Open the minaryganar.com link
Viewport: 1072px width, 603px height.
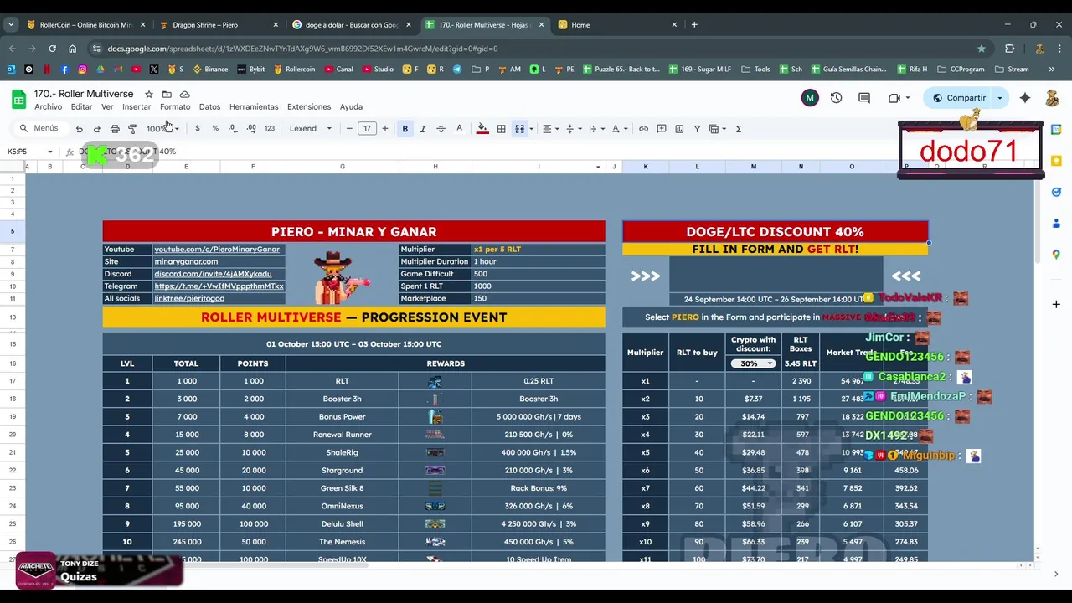pos(186,261)
